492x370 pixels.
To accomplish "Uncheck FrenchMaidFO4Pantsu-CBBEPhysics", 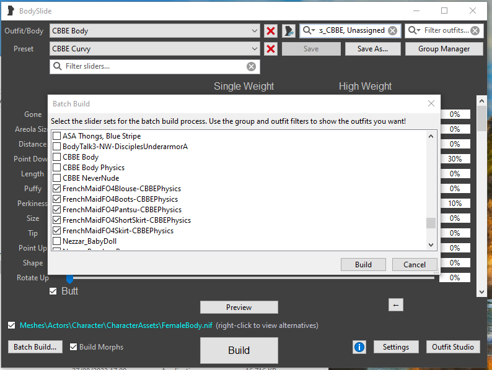I will [57, 210].
